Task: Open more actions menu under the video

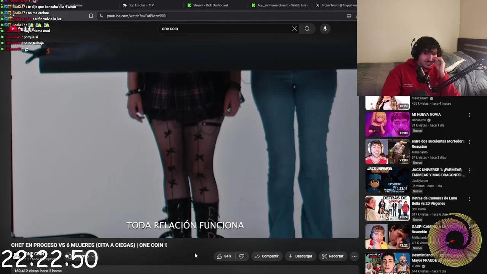Action: click(354, 256)
